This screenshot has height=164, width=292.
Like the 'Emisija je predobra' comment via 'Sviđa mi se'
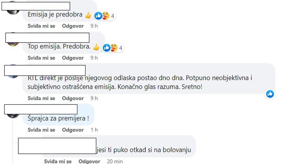click(41, 26)
